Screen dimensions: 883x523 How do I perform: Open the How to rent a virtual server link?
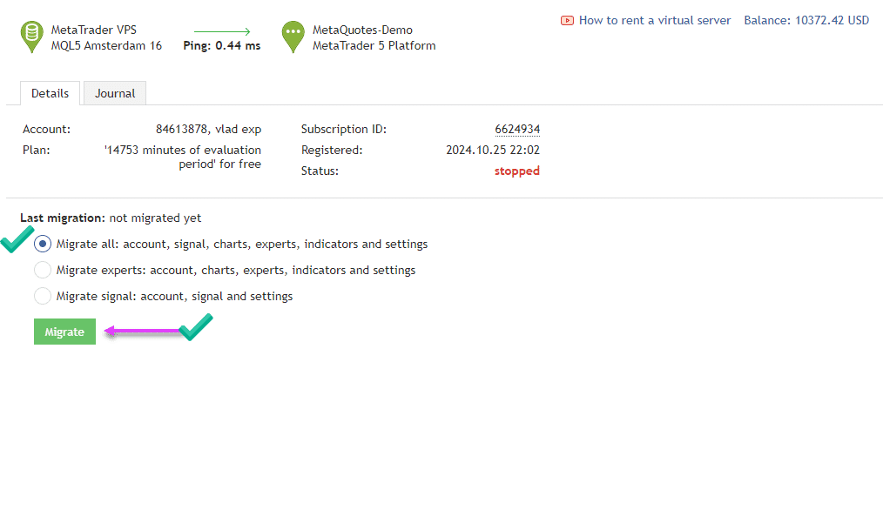(x=655, y=20)
